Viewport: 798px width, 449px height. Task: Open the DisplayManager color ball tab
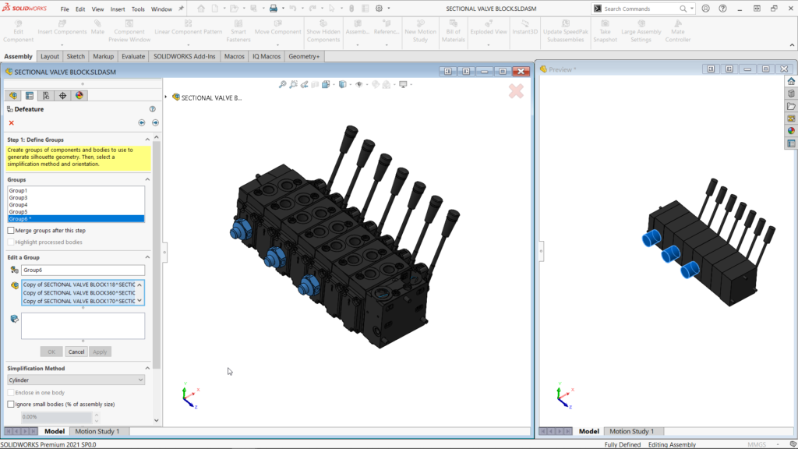coord(79,96)
